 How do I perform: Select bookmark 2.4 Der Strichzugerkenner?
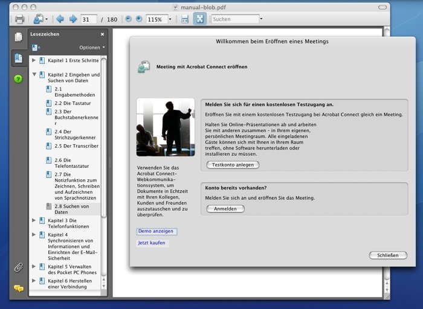75,135
